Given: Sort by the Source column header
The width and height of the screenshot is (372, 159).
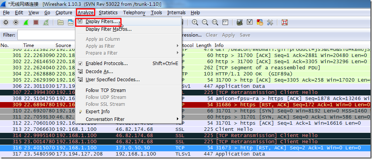Looking at the screenshot, I should (x=65, y=45).
